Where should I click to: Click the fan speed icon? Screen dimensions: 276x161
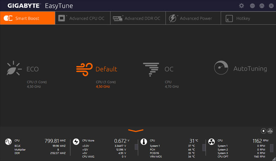pos(211,142)
